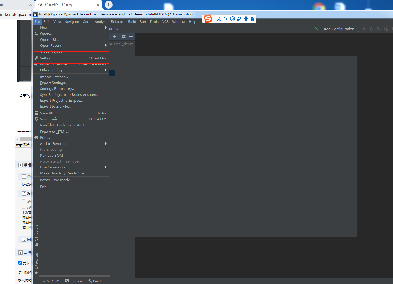393x284 pixels.
Task: Choose Open URL... menu entry
Action: click(71, 39)
